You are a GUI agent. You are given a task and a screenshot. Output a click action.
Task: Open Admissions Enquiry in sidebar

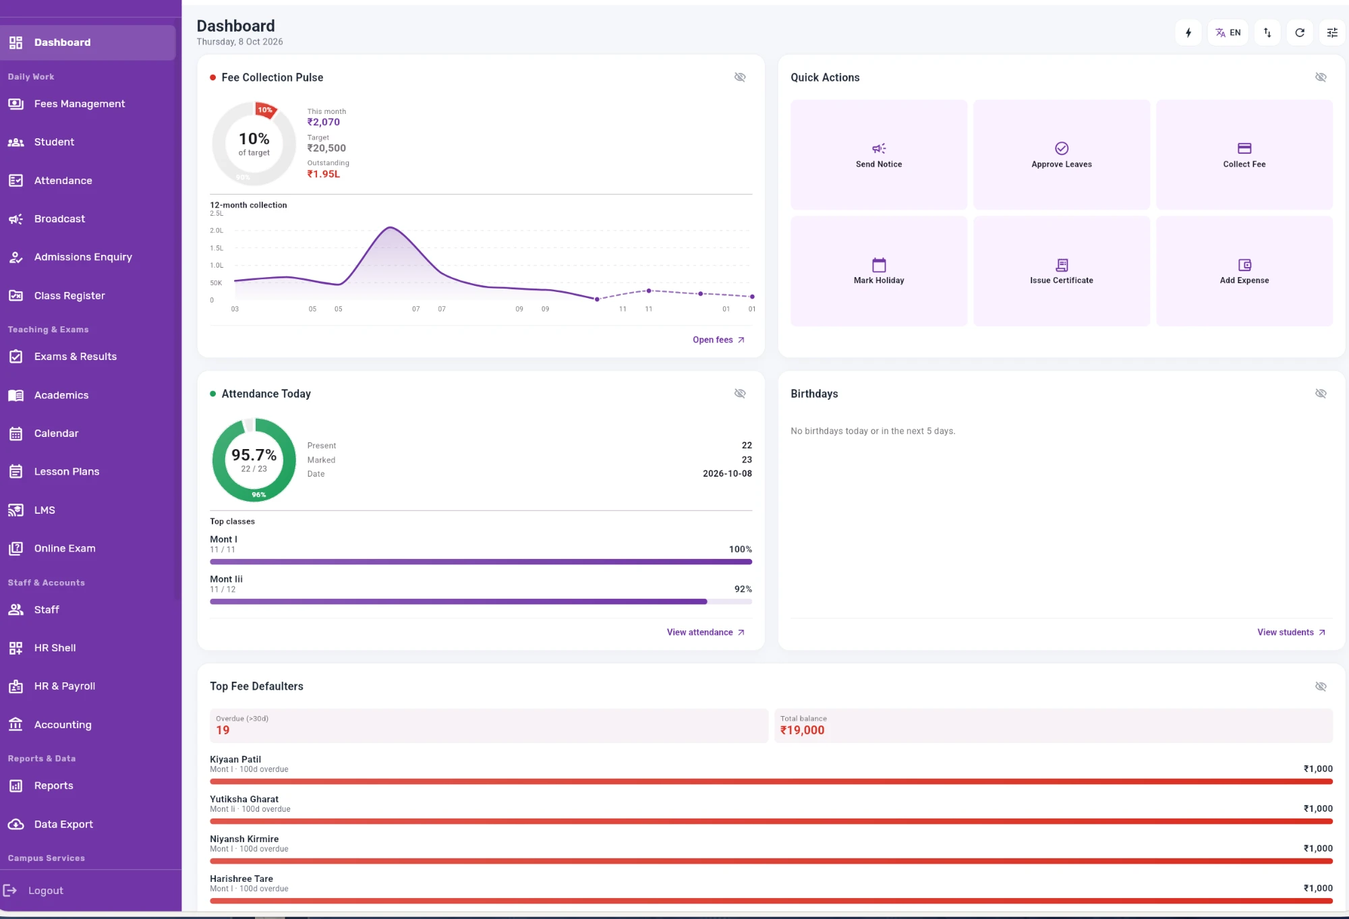coord(88,257)
